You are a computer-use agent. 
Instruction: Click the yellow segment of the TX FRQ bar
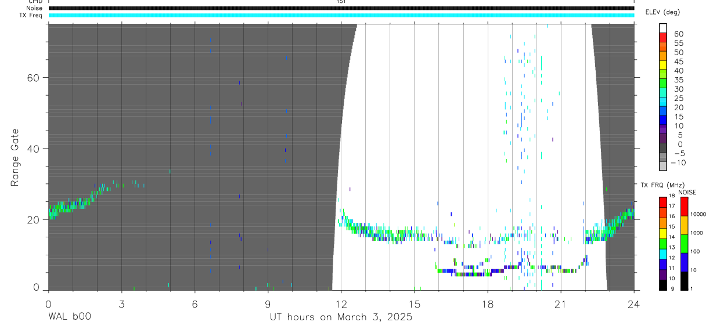(662, 233)
